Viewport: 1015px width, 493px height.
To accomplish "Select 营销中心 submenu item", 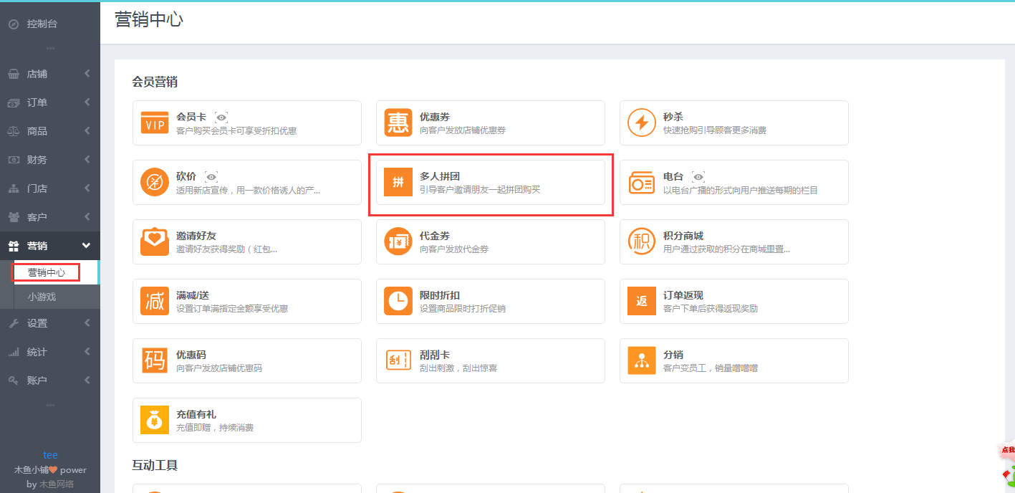I will click(47, 272).
